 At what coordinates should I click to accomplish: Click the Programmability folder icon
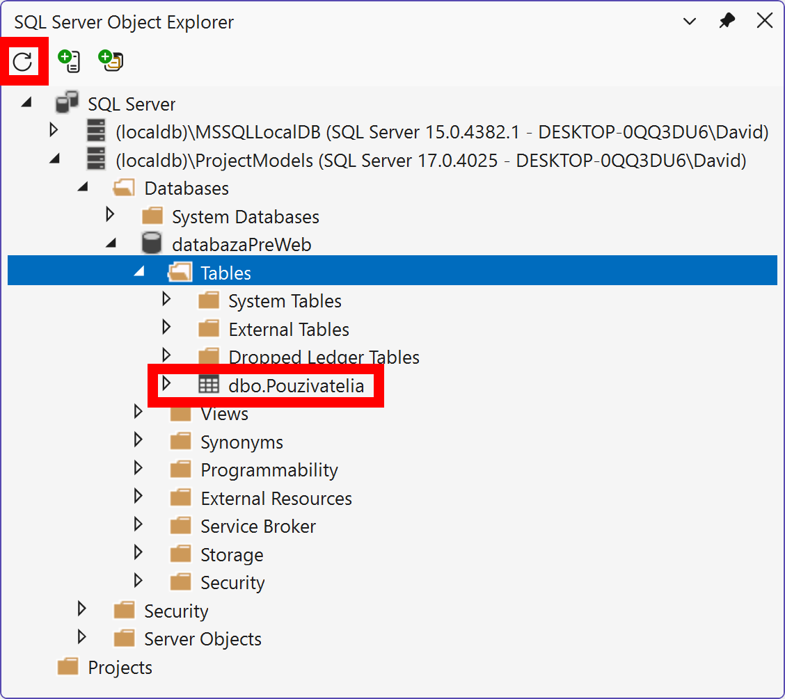pos(181,469)
